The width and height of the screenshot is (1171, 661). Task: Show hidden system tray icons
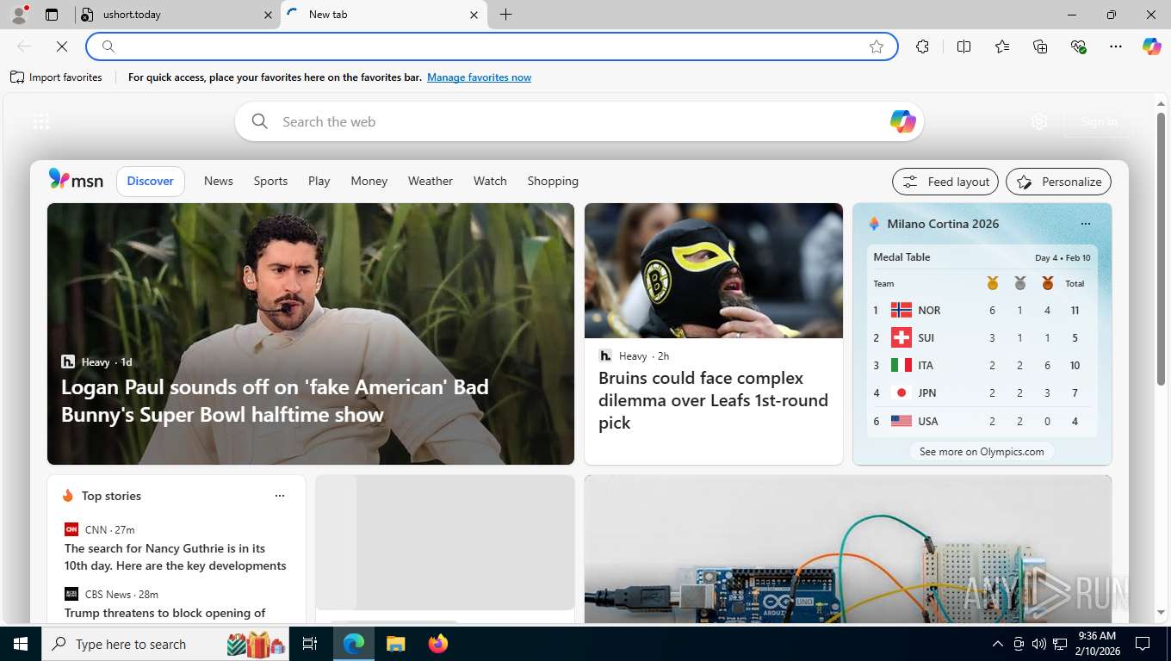tap(997, 644)
